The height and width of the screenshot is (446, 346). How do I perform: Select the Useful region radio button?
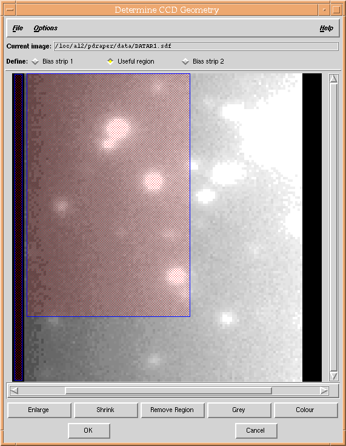(x=110, y=61)
